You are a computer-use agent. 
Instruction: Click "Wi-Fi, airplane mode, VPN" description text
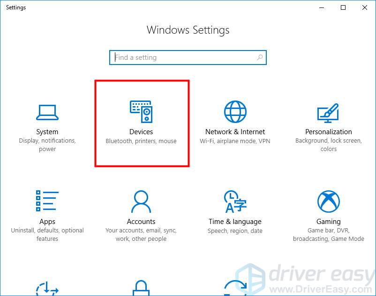point(235,141)
